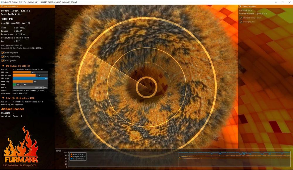Viewport: 293px width, 170px height.
Task: Click the Intel PCI IDs DEV:8086-412 row
Action: [22, 102]
